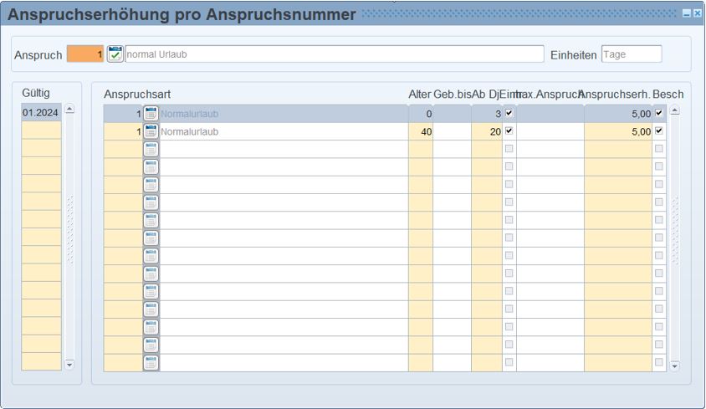The width and height of the screenshot is (706, 409).
Task: Toggle Besch checkbox in first row
Action: tap(659, 113)
